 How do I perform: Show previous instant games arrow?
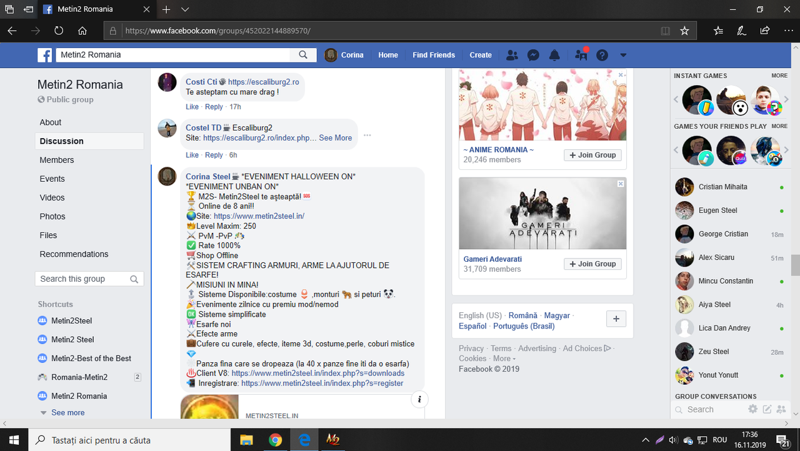[x=676, y=100]
